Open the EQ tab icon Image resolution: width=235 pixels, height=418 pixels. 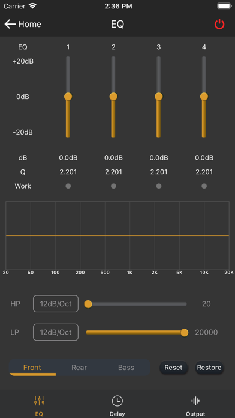pos(39,400)
